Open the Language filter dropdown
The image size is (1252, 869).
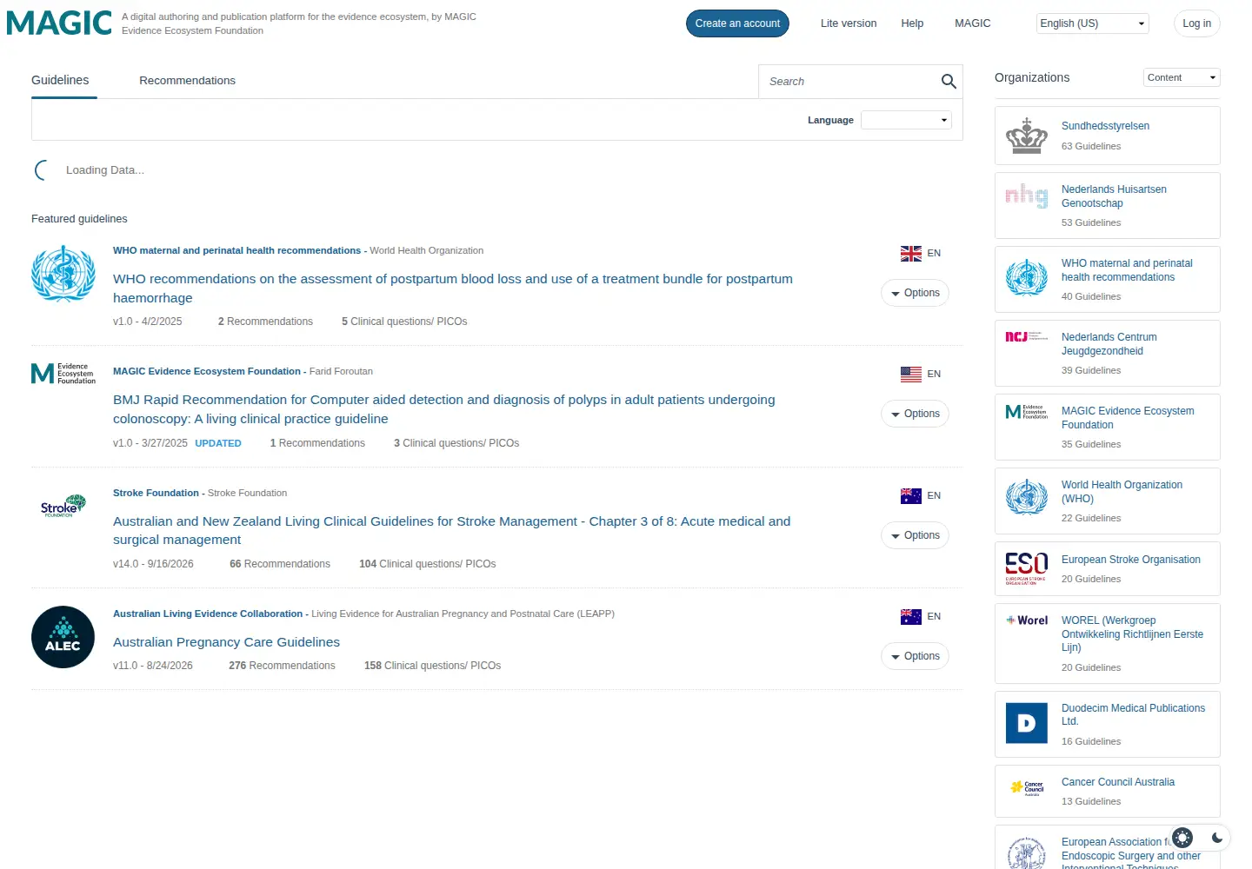[x=906, y=120]
